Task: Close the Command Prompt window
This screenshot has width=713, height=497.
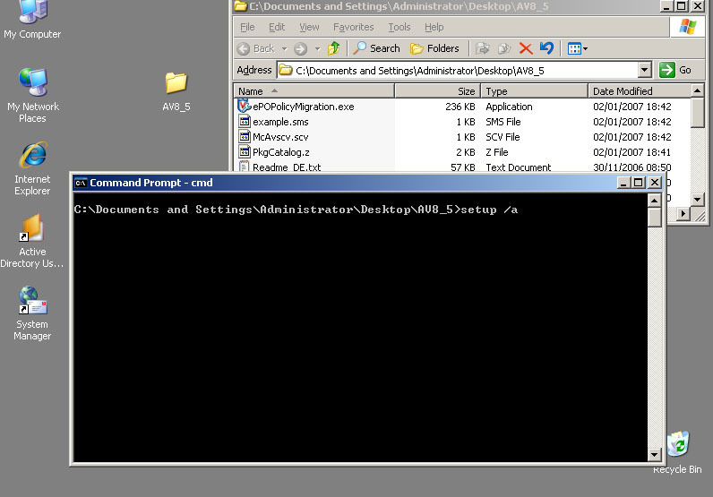Action: pyautogui.click(x=655, y=183)
